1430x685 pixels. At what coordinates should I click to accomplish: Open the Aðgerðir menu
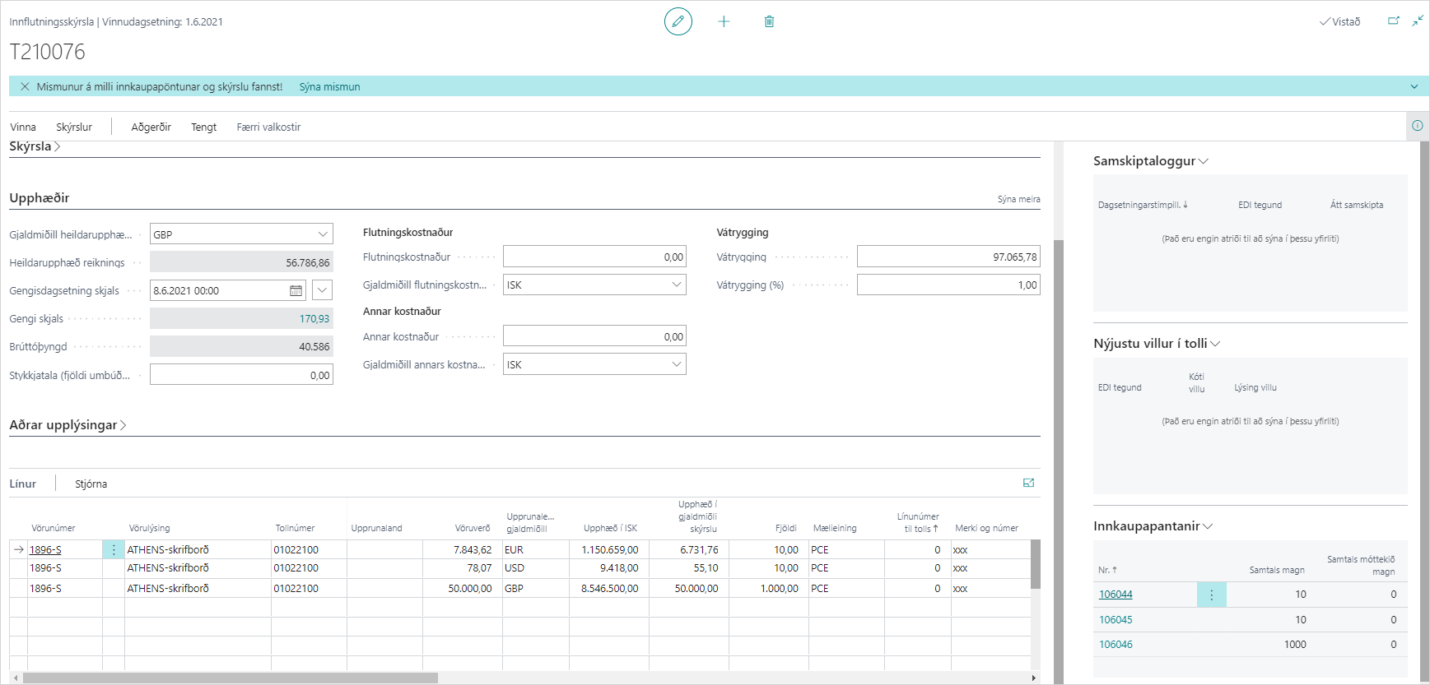[x=151, y=127]
